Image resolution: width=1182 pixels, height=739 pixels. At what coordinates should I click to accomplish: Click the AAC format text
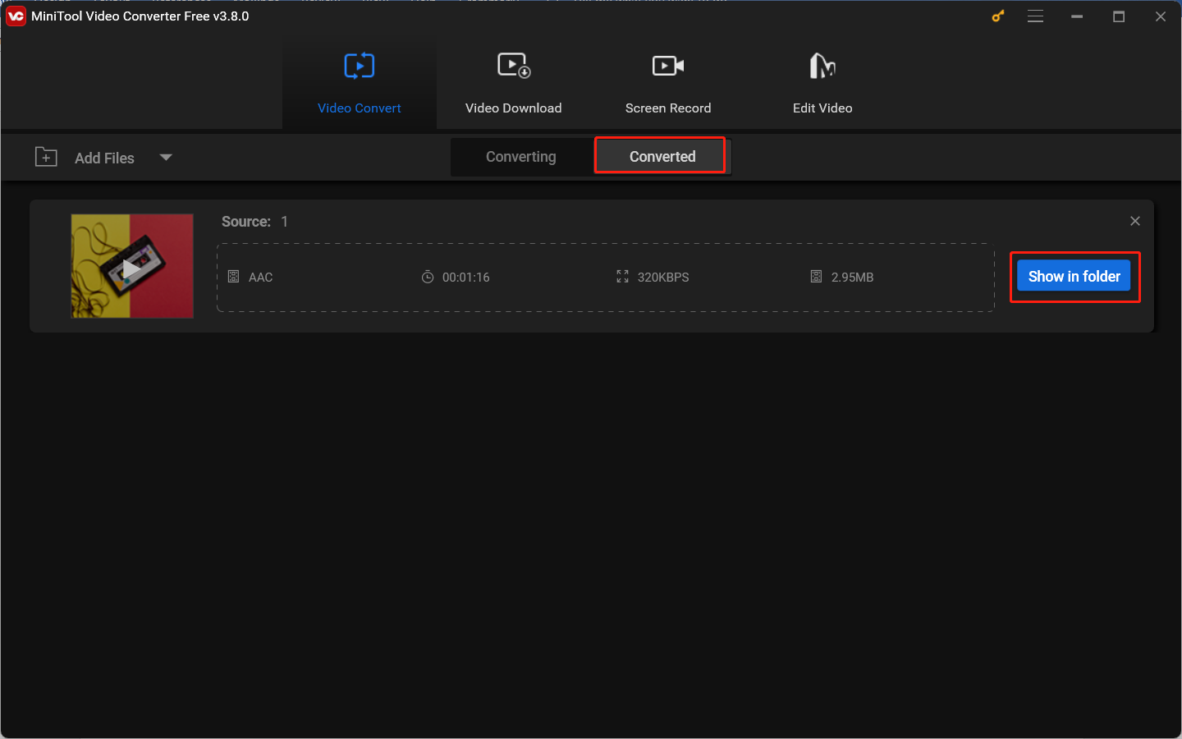[x=261, y=278]
